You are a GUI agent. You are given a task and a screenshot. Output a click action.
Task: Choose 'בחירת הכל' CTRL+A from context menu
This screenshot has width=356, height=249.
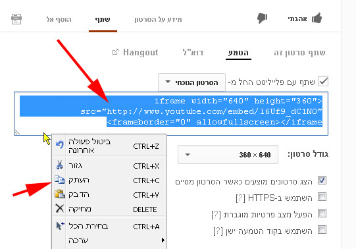(109, 226)
